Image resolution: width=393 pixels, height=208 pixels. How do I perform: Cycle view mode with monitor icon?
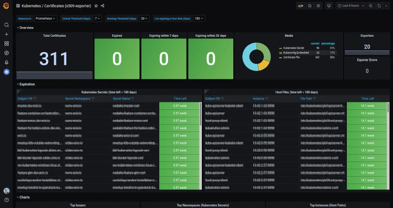(x=329, y=6)
